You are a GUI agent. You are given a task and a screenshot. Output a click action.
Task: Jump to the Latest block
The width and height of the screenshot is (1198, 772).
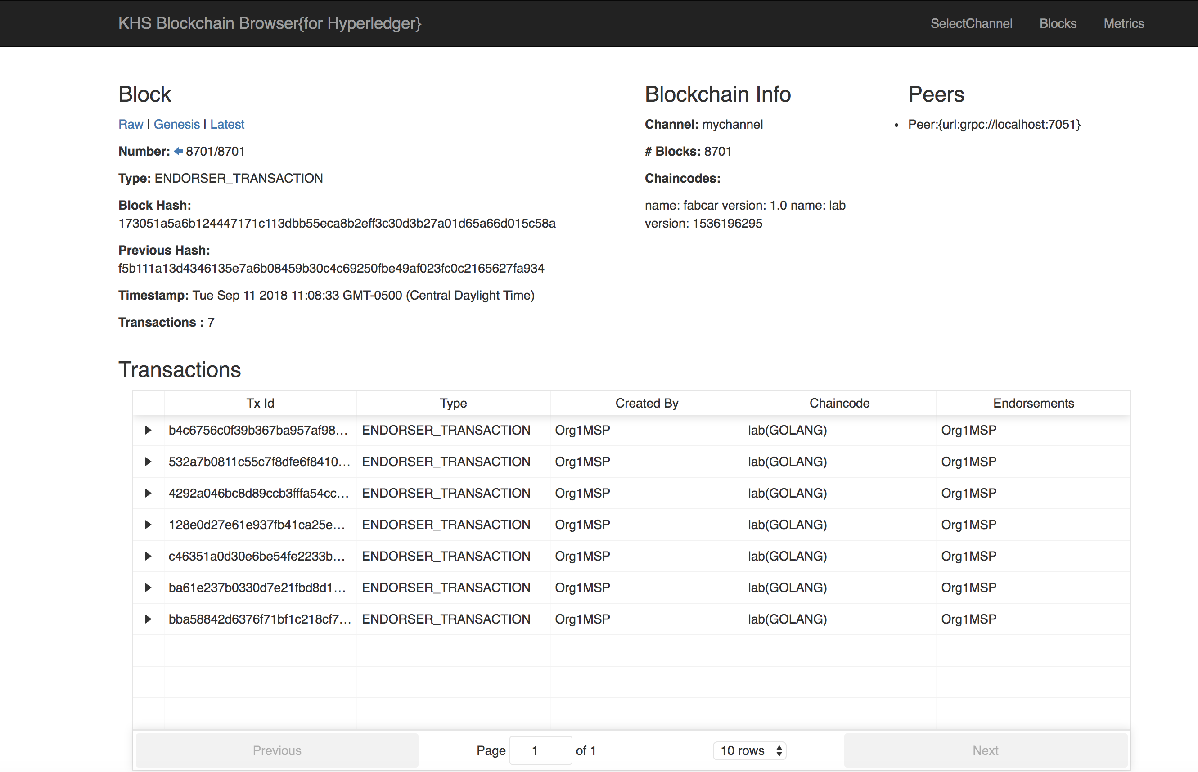[227, 124]
